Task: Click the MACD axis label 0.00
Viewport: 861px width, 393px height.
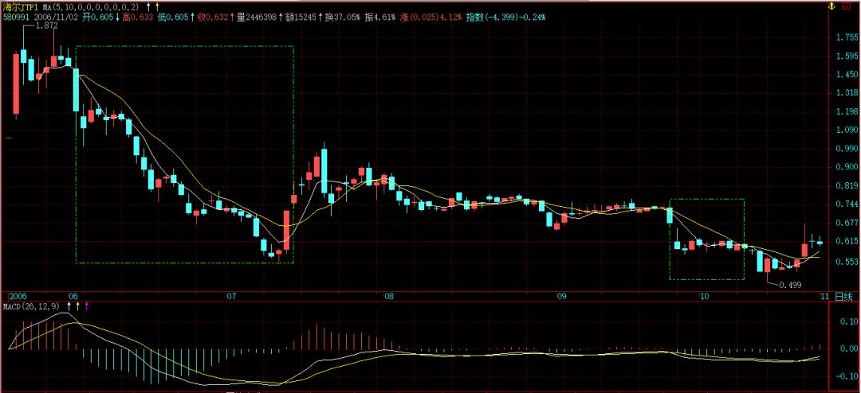Action: (851, 348)
